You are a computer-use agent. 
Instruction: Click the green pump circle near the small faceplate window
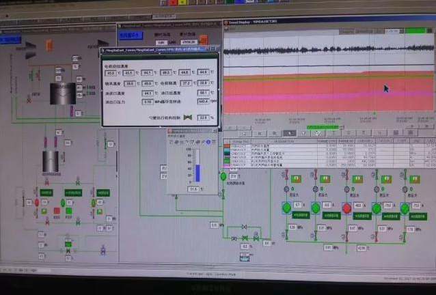click(223, 176)
